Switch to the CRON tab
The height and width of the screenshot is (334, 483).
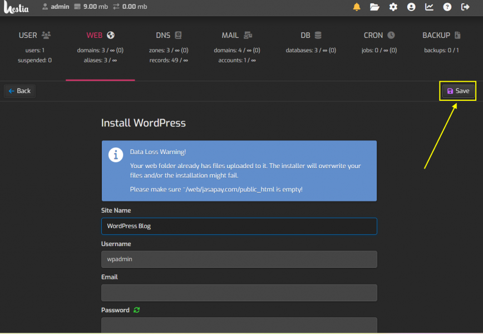click(379, 48)
